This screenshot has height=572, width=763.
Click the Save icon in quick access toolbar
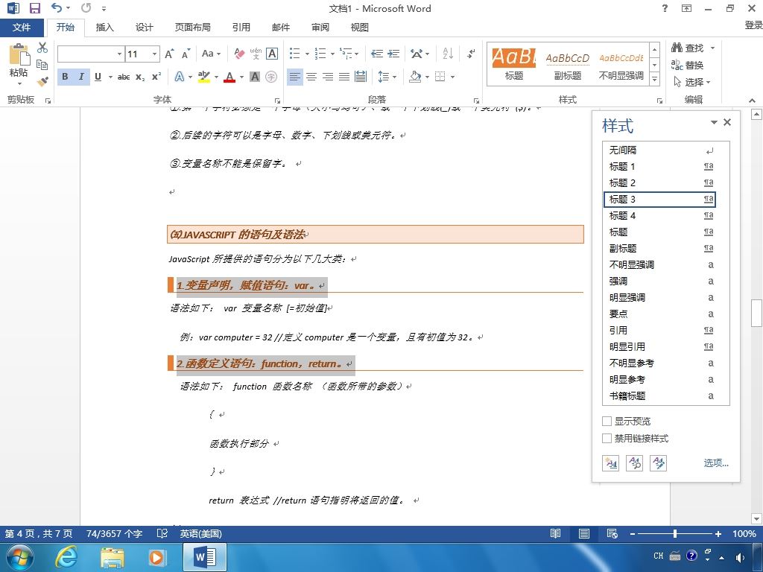(34, 8)
